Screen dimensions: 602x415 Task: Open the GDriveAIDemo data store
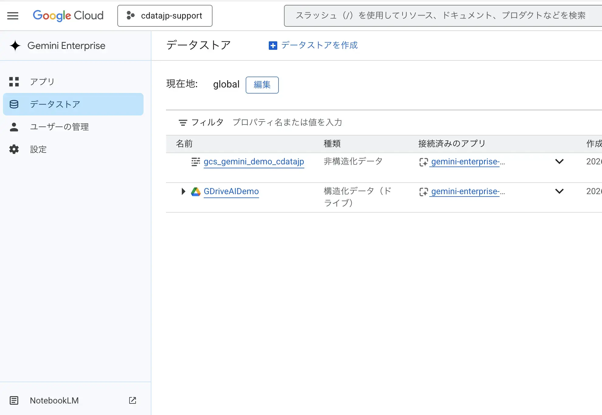pyautogui.click(x=231, y=191)
